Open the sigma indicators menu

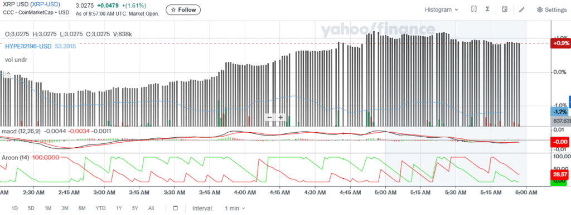click(x=487, y=9)
